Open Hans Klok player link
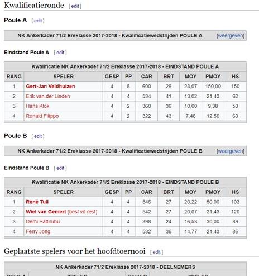The image size is (259, 276). pos(37,106)
